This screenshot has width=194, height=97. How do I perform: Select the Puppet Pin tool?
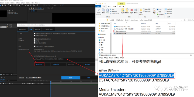coord(37,5)
